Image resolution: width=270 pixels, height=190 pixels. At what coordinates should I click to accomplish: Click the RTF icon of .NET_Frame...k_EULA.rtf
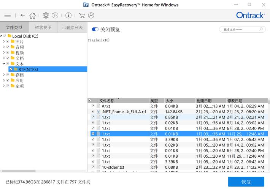point(98,111)
